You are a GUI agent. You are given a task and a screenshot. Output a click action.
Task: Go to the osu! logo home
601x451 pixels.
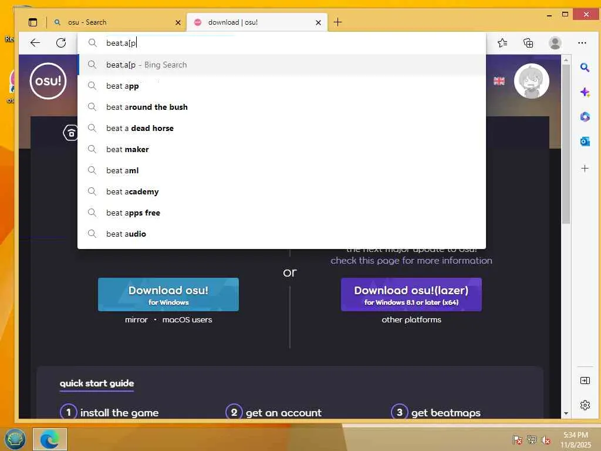pyautogui.click(x=48, y=81)
